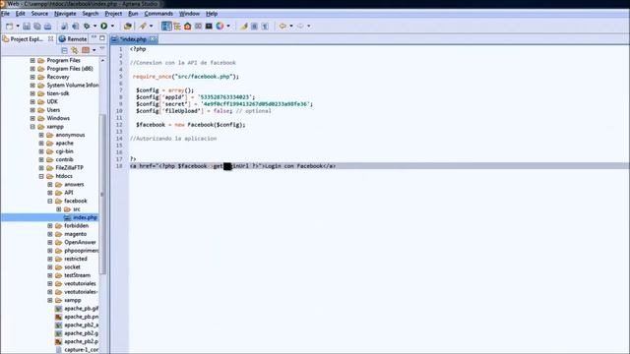This screenshot has height=354, width=630.
Task: Open the Back navigation history dropdown
Action: 291,27
